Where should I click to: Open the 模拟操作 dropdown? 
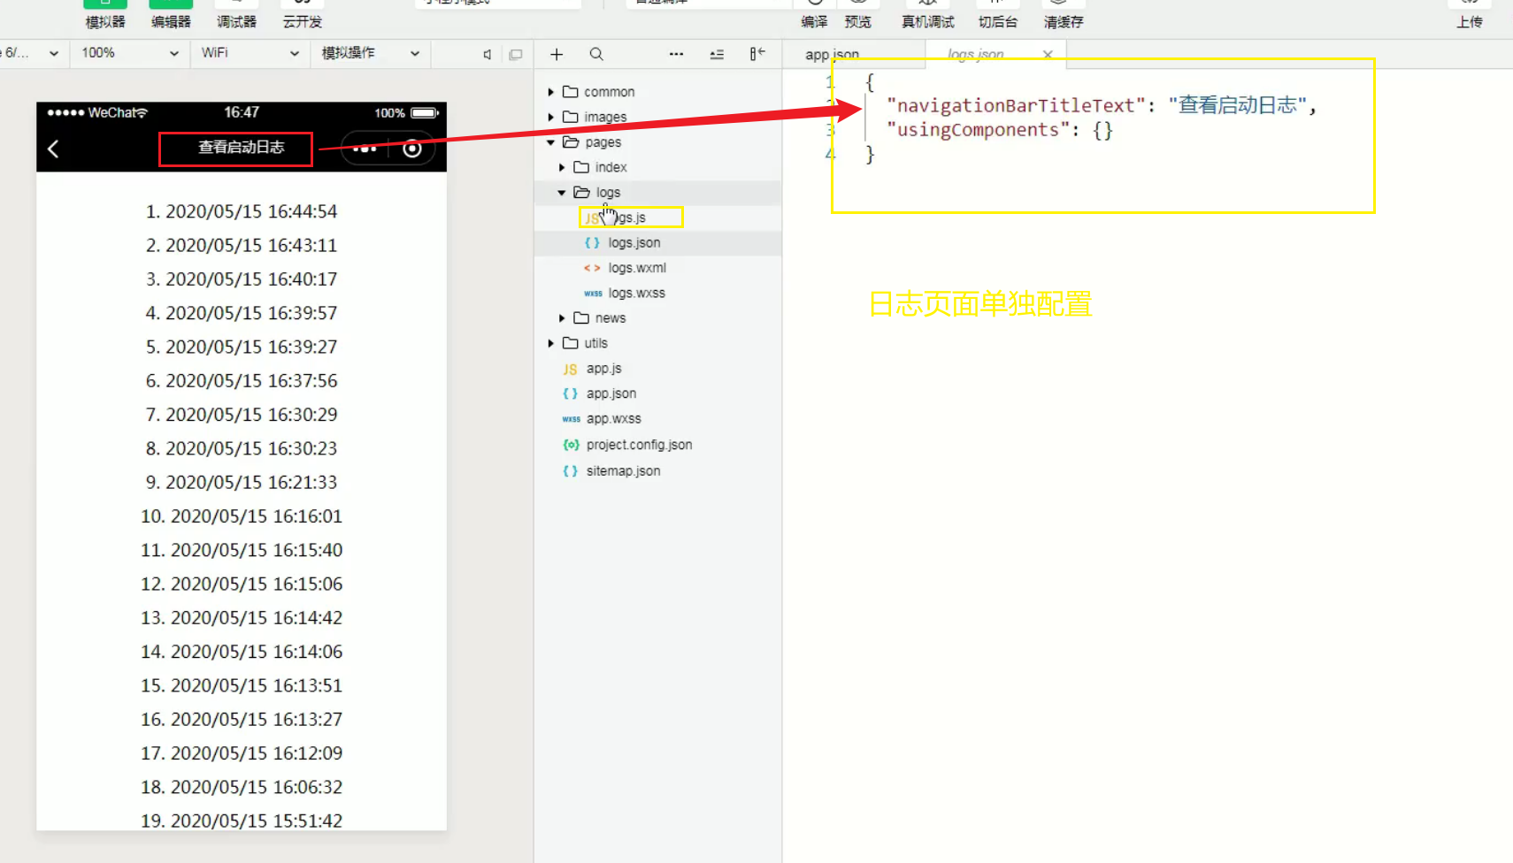370,53
